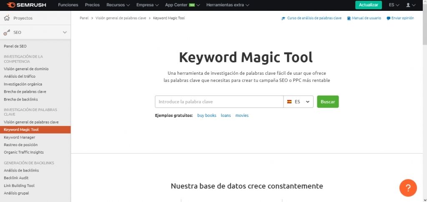This screenshot has width=427, height=202.
Task: Open Backlink Audit
Action: pos(16,178)
